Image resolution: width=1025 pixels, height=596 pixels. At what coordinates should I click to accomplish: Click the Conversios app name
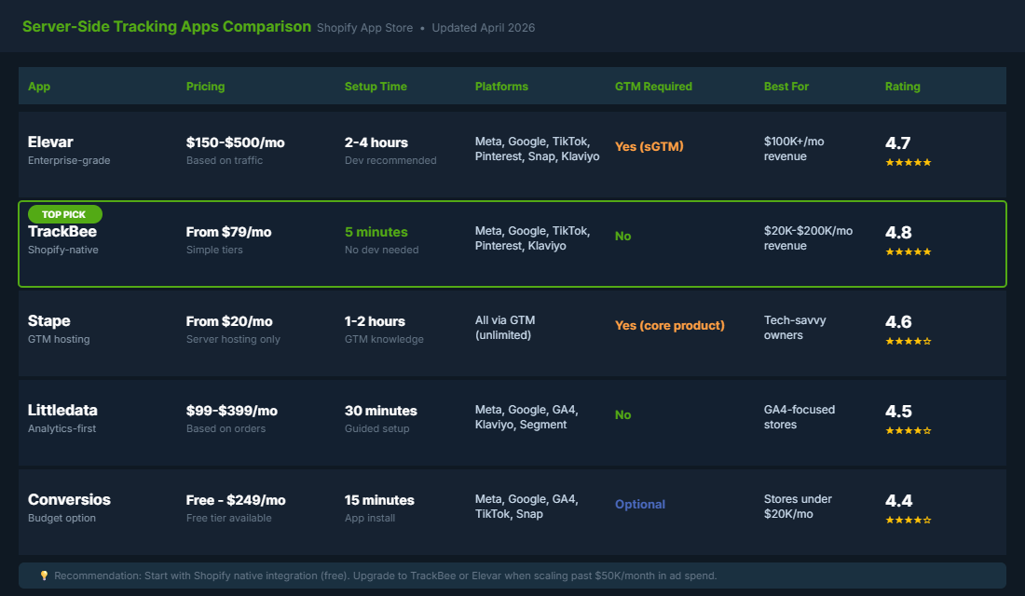68,499
